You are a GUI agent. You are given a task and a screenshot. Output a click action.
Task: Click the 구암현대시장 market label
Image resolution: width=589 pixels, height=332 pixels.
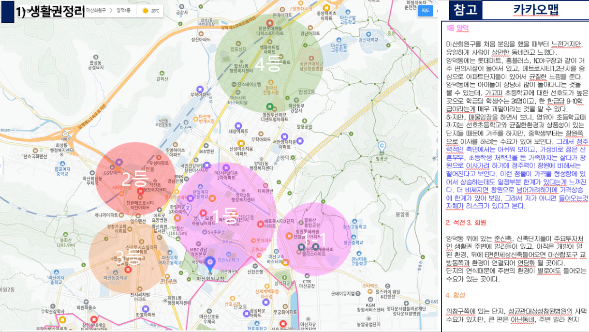301,8
